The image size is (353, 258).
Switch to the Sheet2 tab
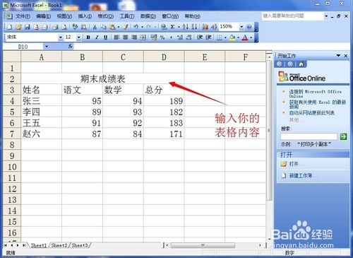click(x=59, y=245)
